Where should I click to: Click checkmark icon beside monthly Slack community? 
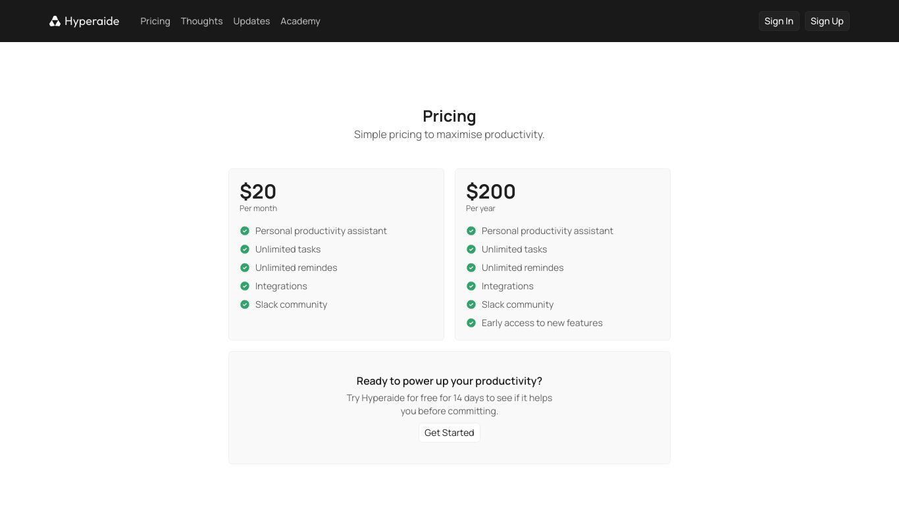coord(245,304)
